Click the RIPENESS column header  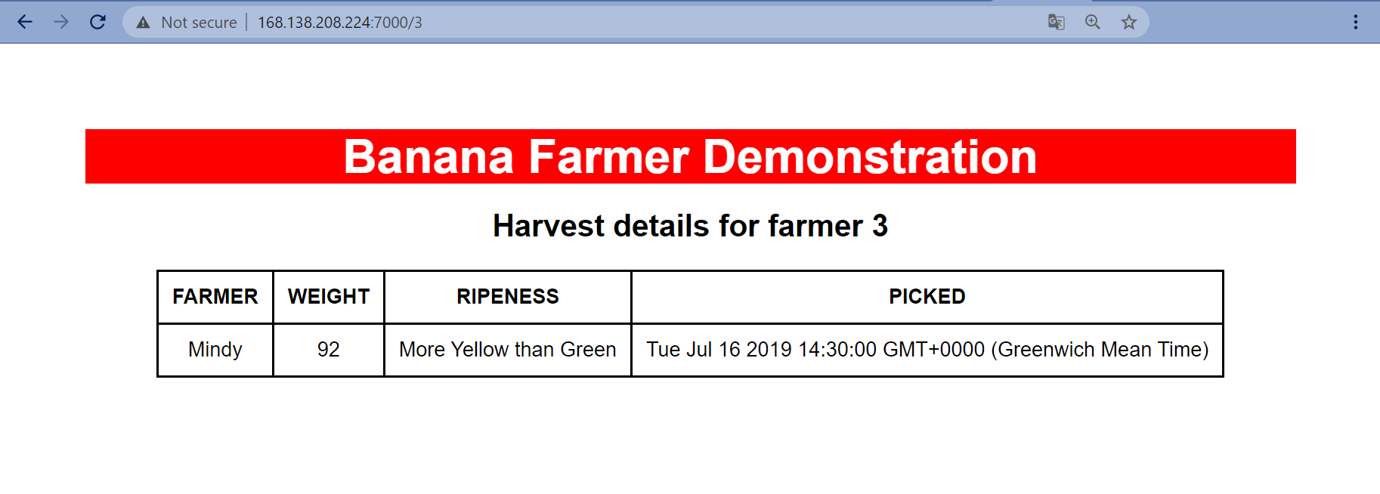[x=507, y=297]
